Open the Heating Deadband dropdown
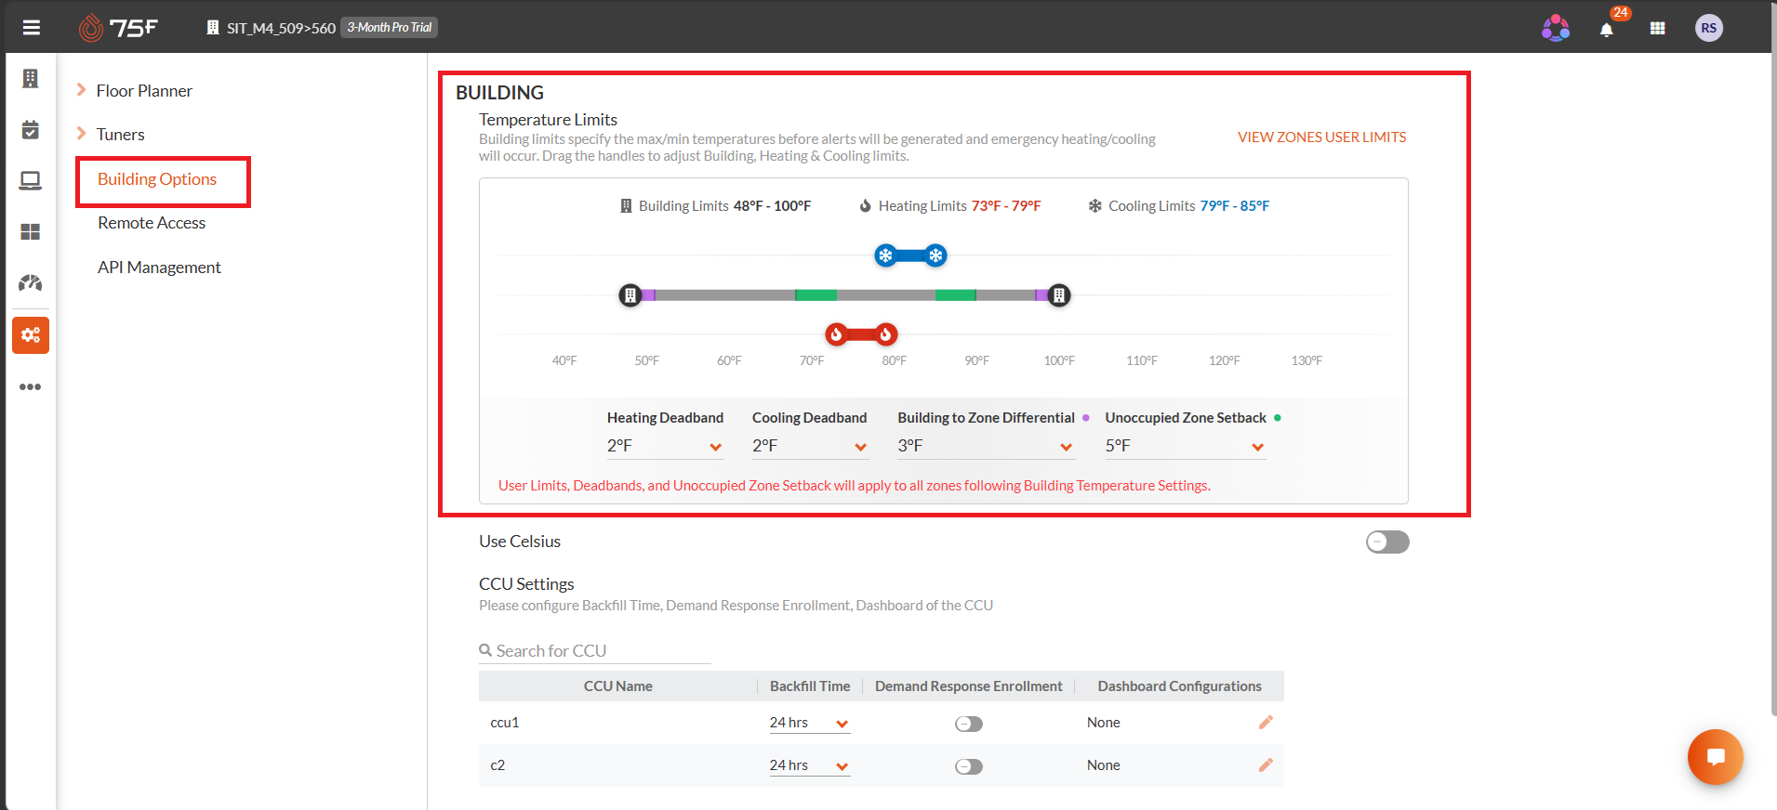 coord(665,446)
